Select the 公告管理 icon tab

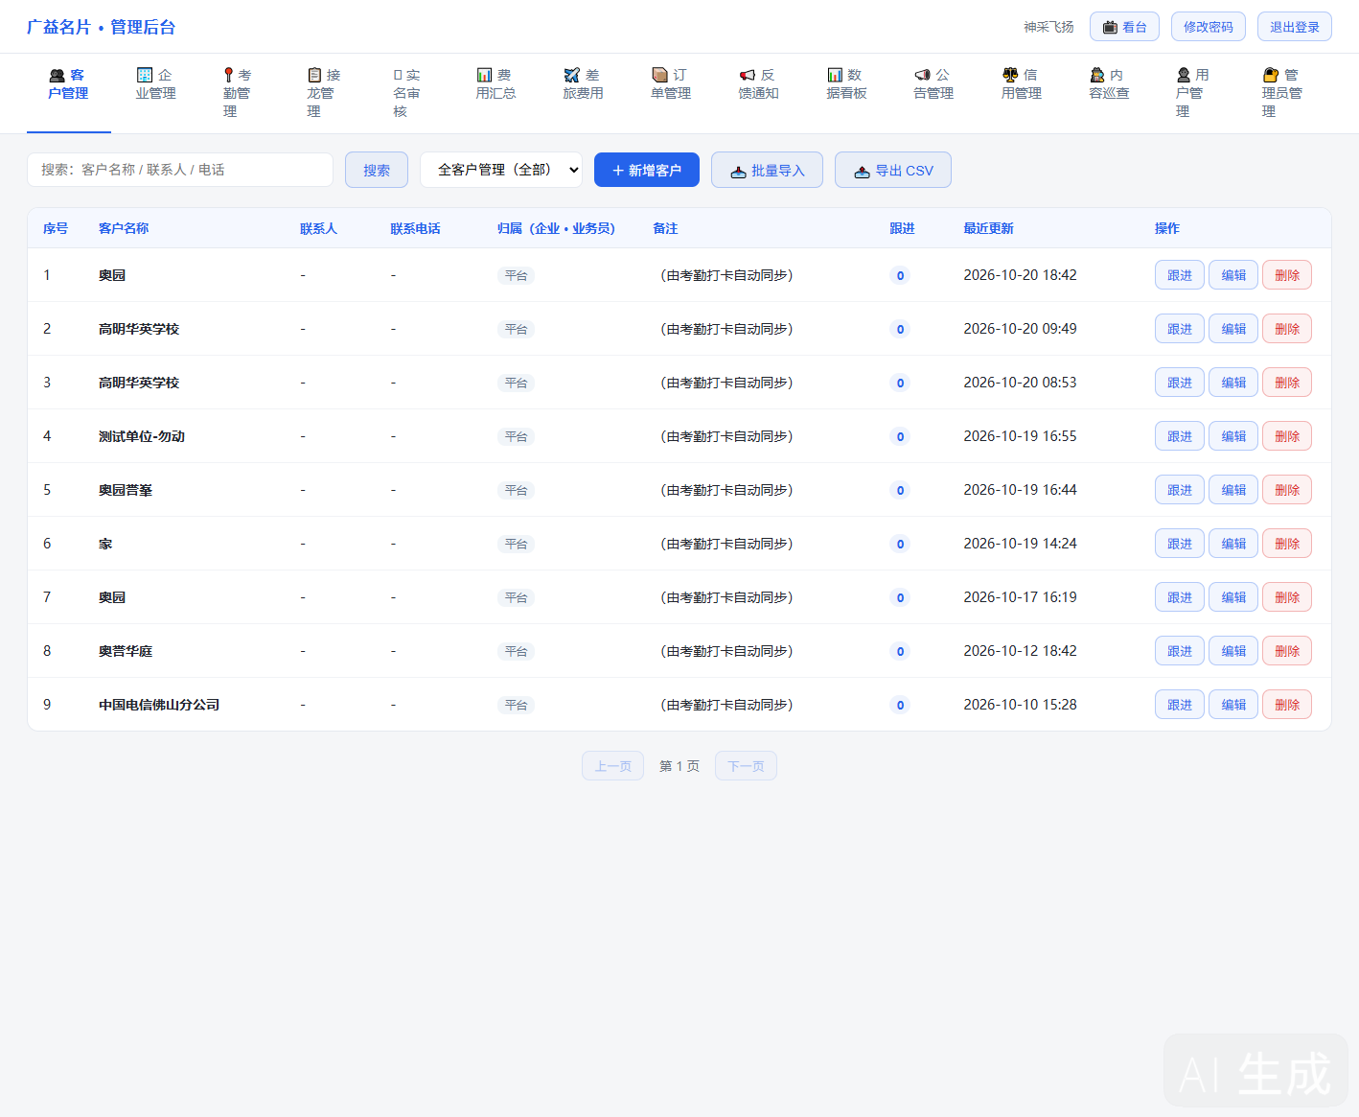coord(933,84)
